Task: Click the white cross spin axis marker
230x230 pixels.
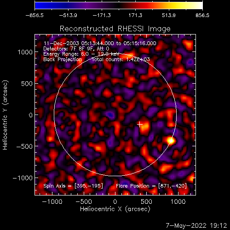Action: coord(139,125)
